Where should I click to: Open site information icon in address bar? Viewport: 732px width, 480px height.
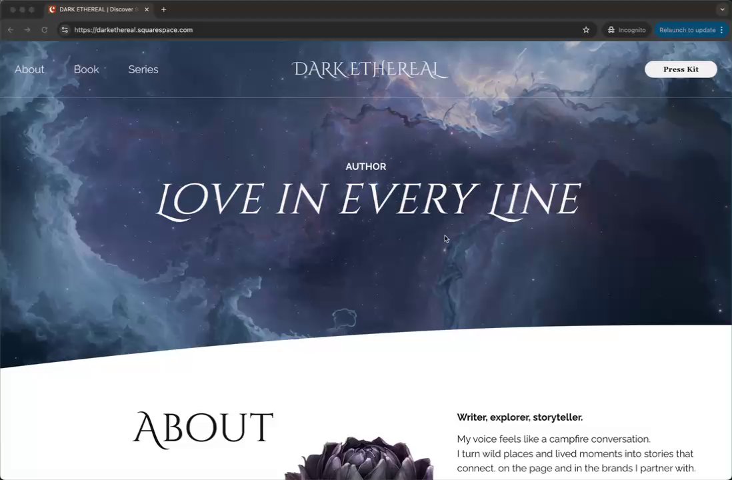65,30
